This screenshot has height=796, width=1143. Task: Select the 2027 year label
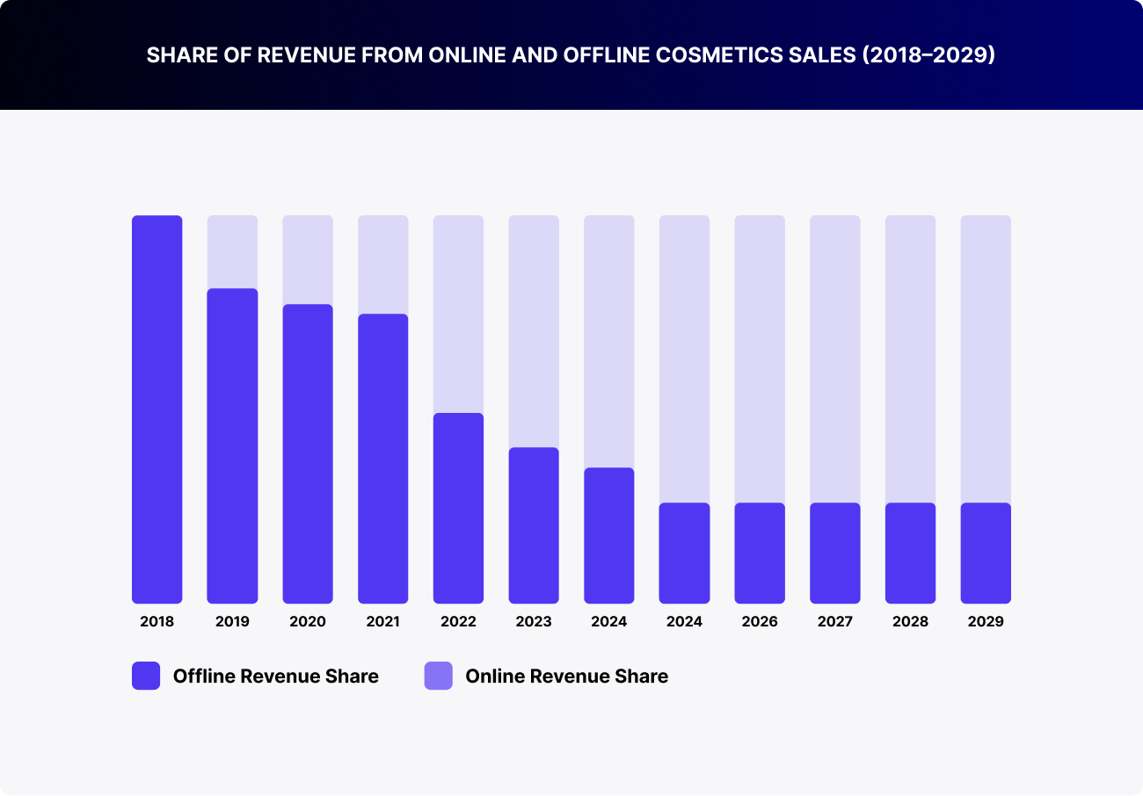[835, 621]
